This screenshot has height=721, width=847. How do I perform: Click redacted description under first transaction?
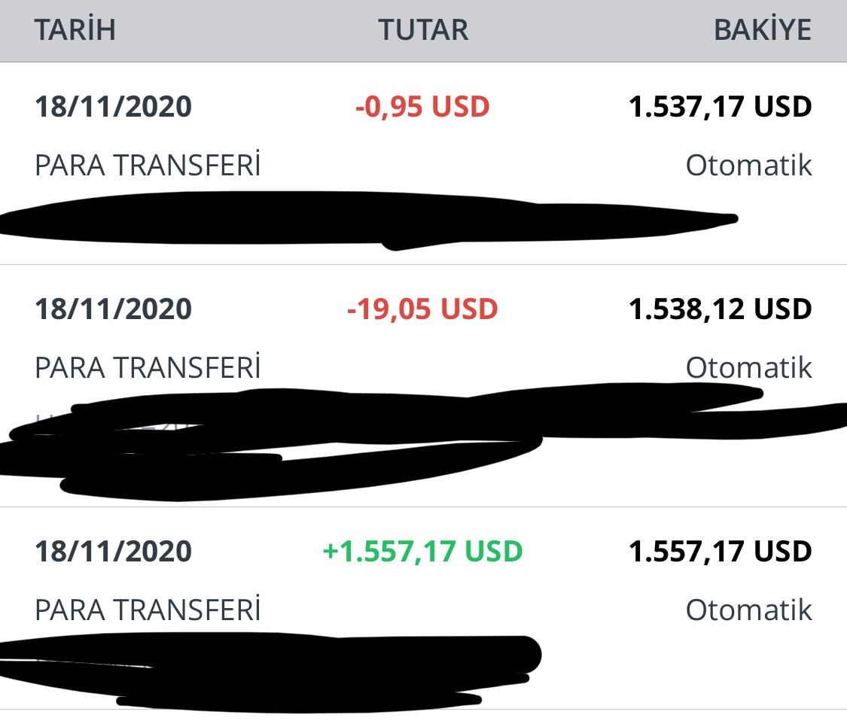pyautogui.click(x=367, y=221)
